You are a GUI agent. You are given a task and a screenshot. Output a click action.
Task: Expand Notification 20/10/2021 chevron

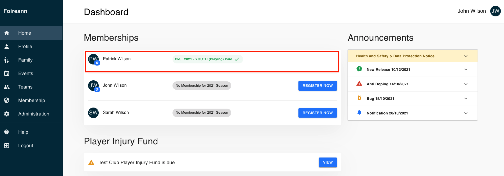(x=466, y=113)
